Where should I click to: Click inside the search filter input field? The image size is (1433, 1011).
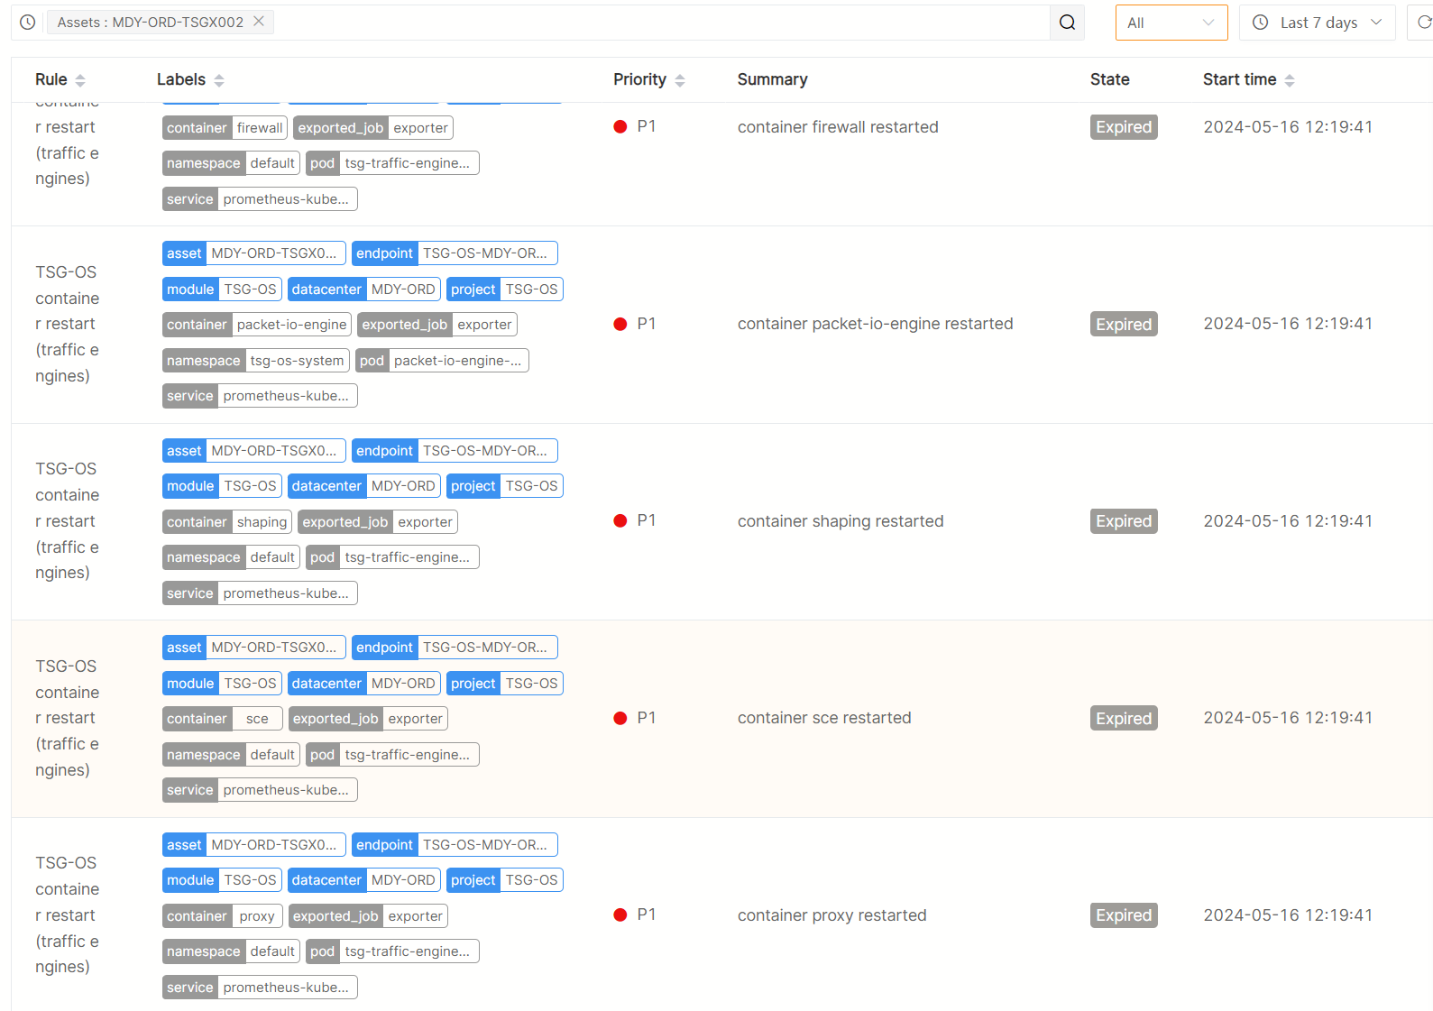coord(658,23)
